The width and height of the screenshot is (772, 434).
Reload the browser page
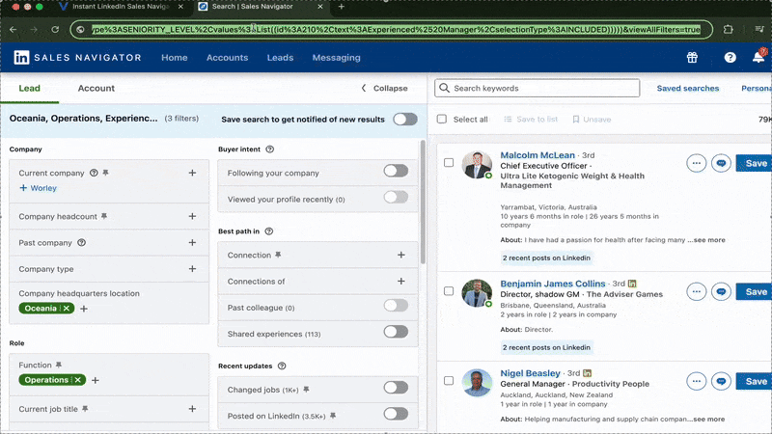point(55,30)
